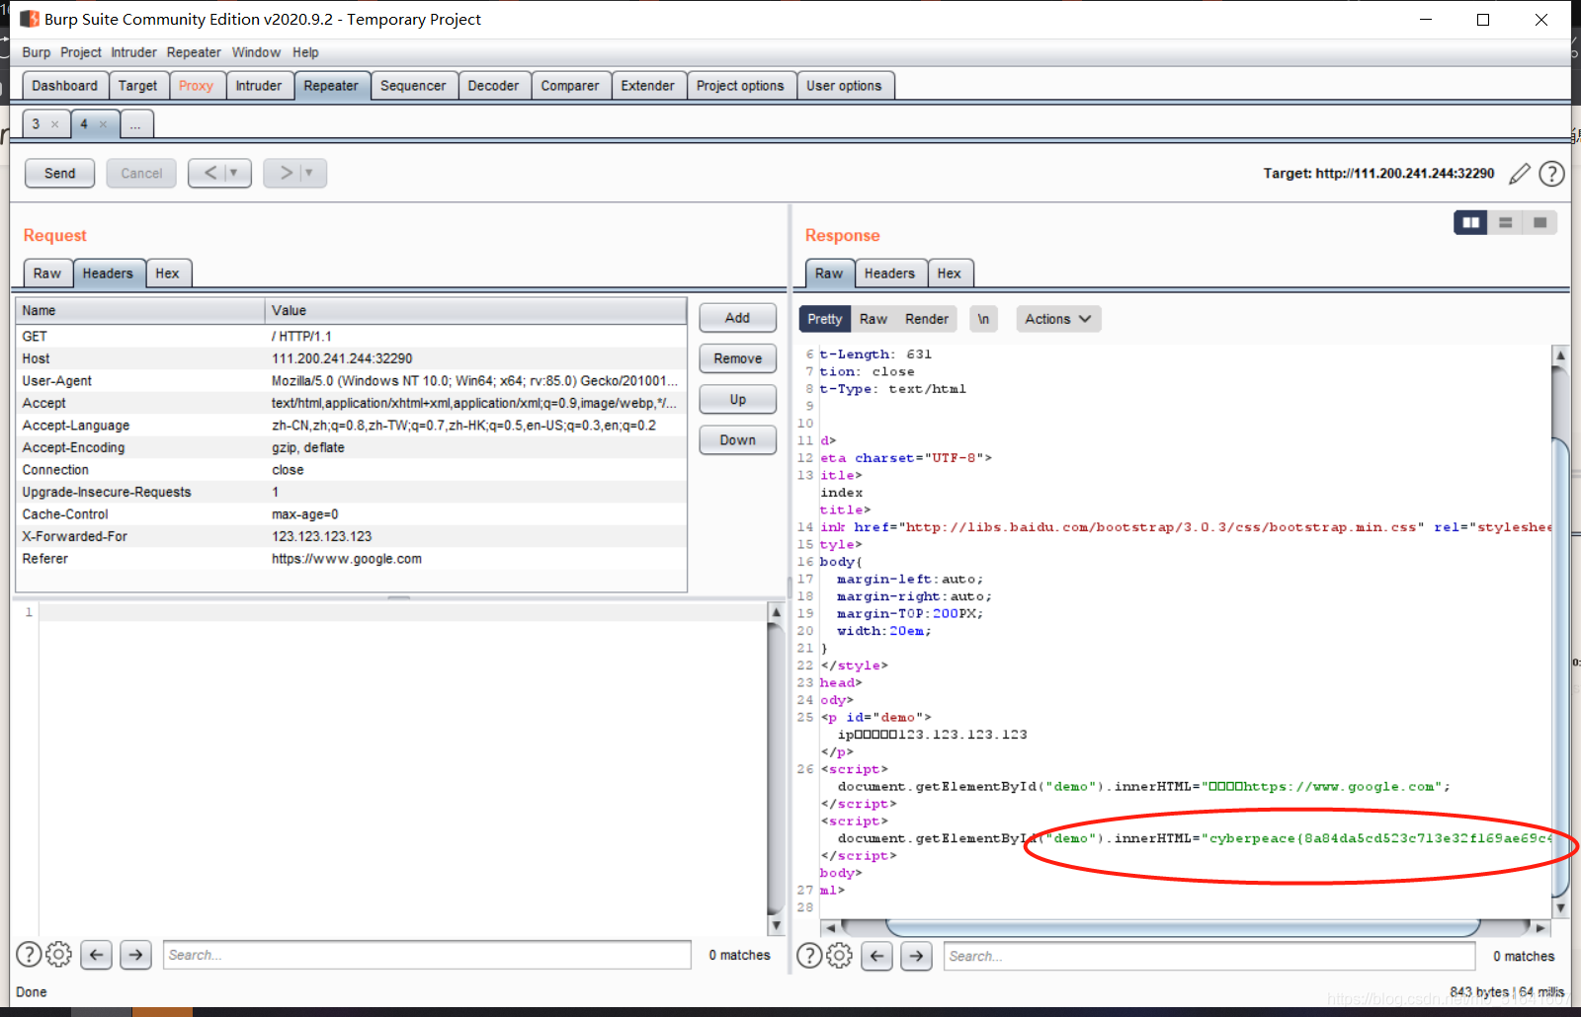The width and height of the screenshot is (1581, 1017).
Task: Click the Send button
Action: point(59,173)
